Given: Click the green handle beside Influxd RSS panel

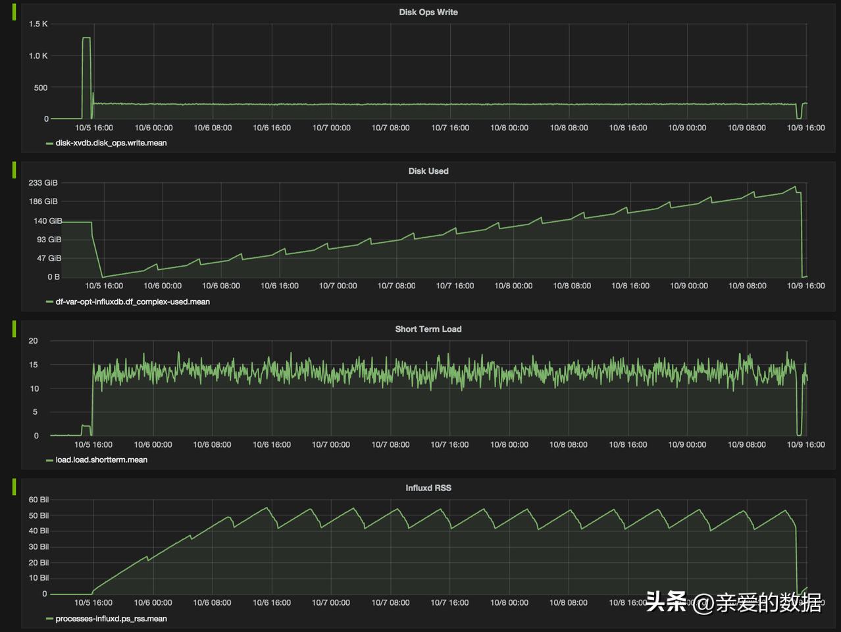Looking at the screenshot, I should pyautogui.click(x=14, y=487).
